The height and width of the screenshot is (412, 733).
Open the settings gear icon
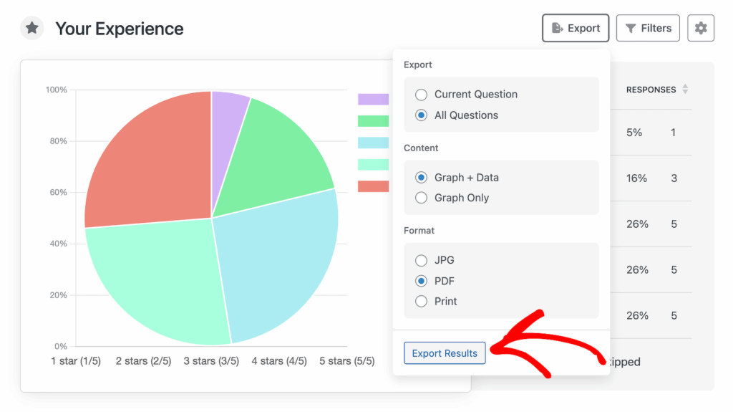(x=700, y=29)
